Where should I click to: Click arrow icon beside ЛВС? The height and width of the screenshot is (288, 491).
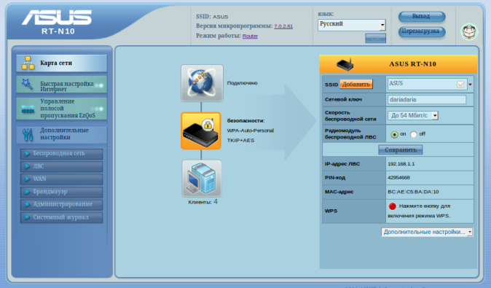click(27, 166)
